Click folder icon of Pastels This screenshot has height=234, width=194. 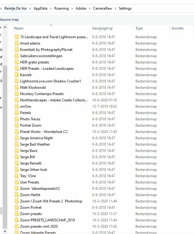pyautogui.click(x=17, y=113)
